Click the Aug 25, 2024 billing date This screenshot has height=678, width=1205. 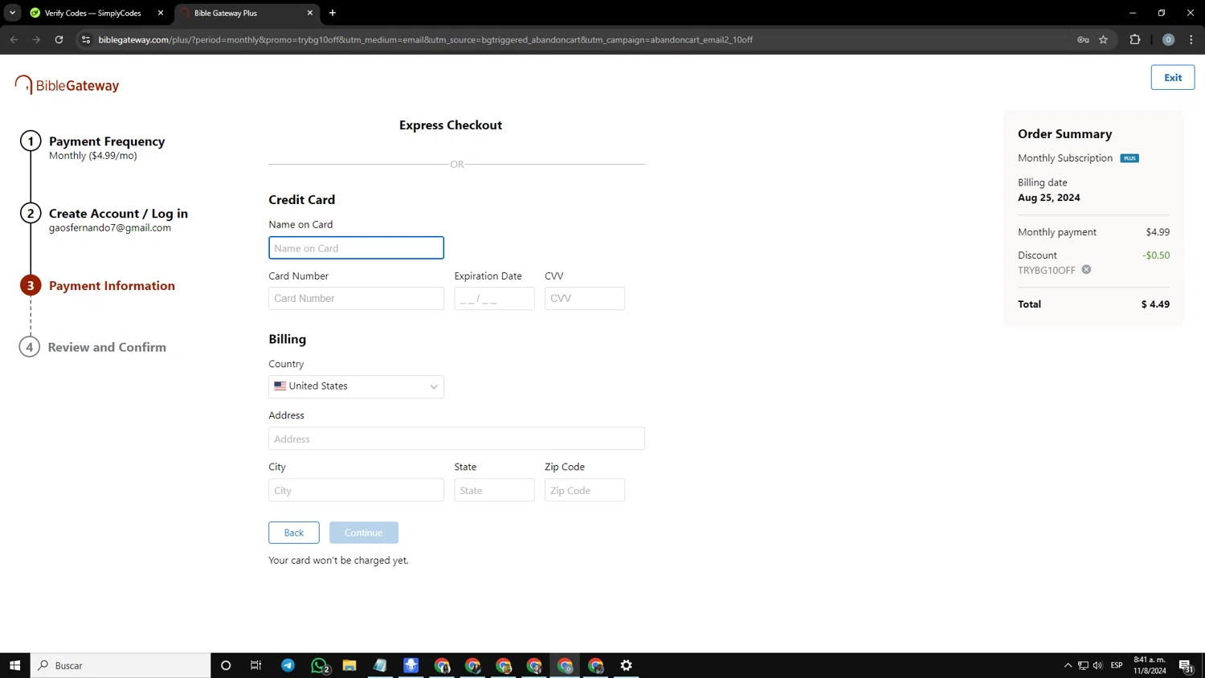coord(1048,198)
